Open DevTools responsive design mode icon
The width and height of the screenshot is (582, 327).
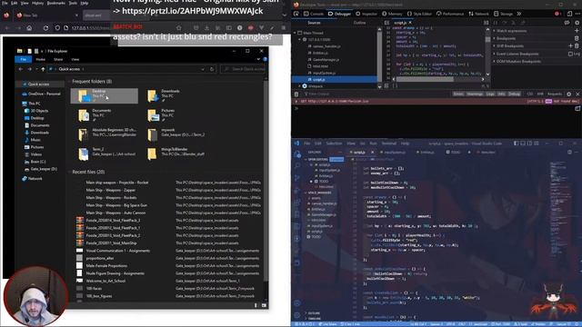tap(569, 14)
